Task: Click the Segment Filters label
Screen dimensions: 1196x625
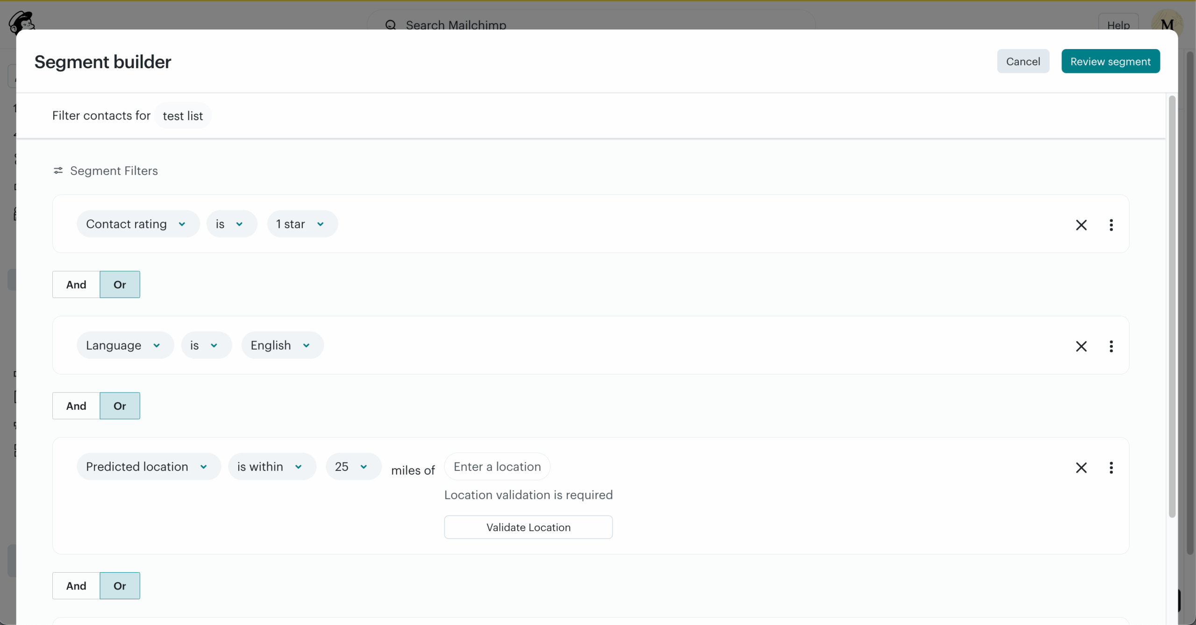Action: tap(114, 171)
